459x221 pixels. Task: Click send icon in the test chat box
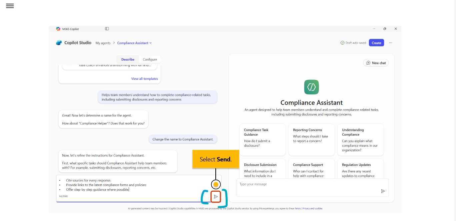tap(383, 191)
